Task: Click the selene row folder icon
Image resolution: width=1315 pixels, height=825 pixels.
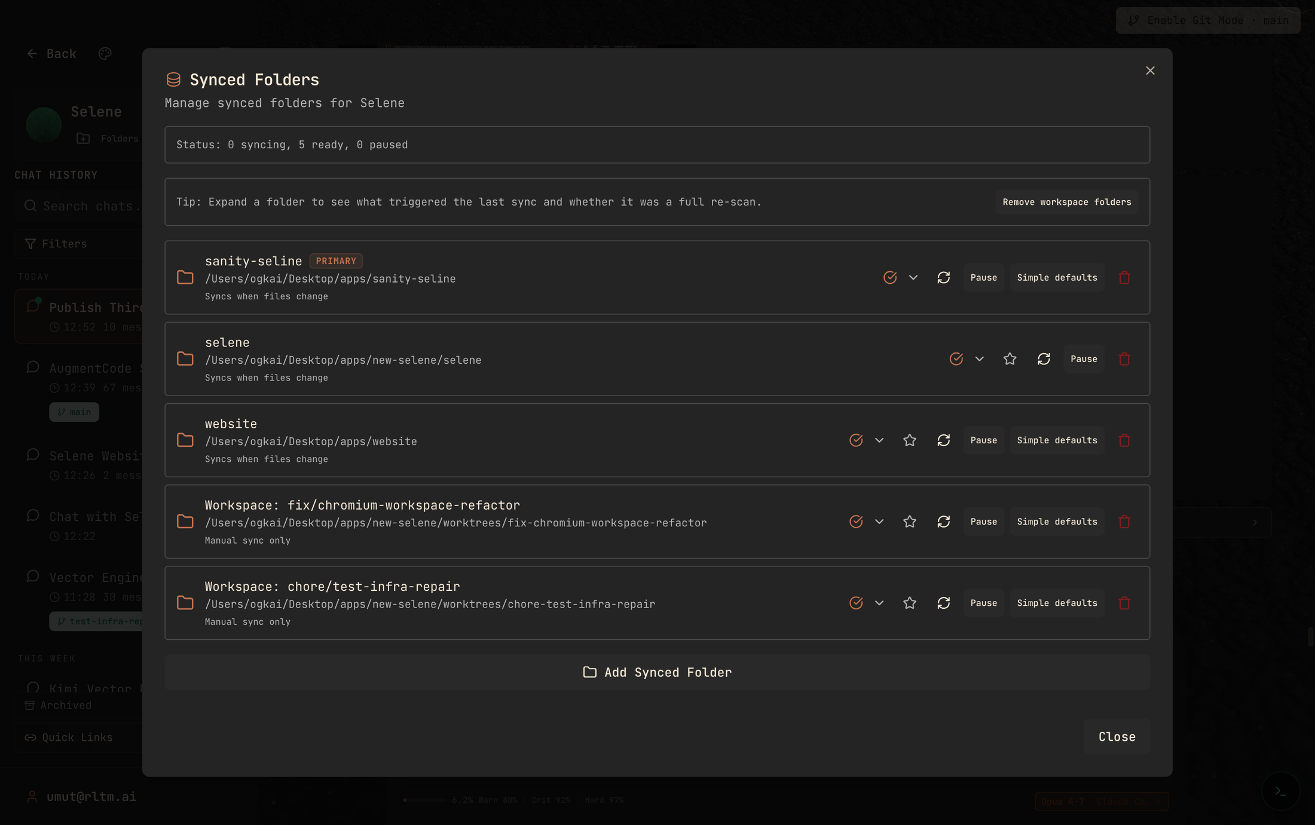Action: click(185, 359)
